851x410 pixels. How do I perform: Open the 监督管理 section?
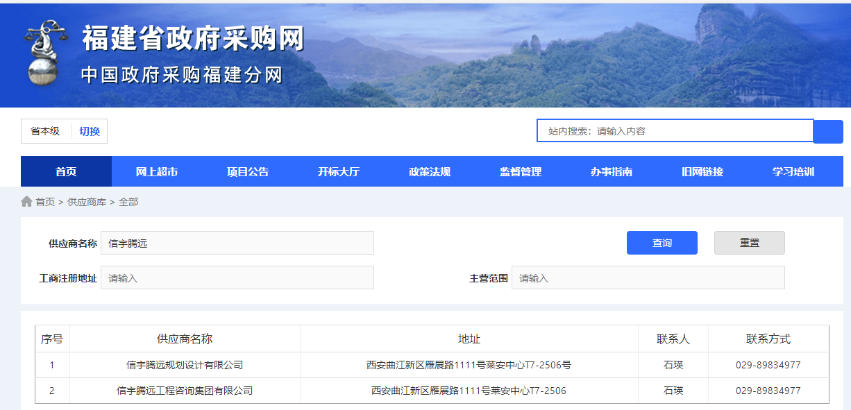tap(520, 171)
